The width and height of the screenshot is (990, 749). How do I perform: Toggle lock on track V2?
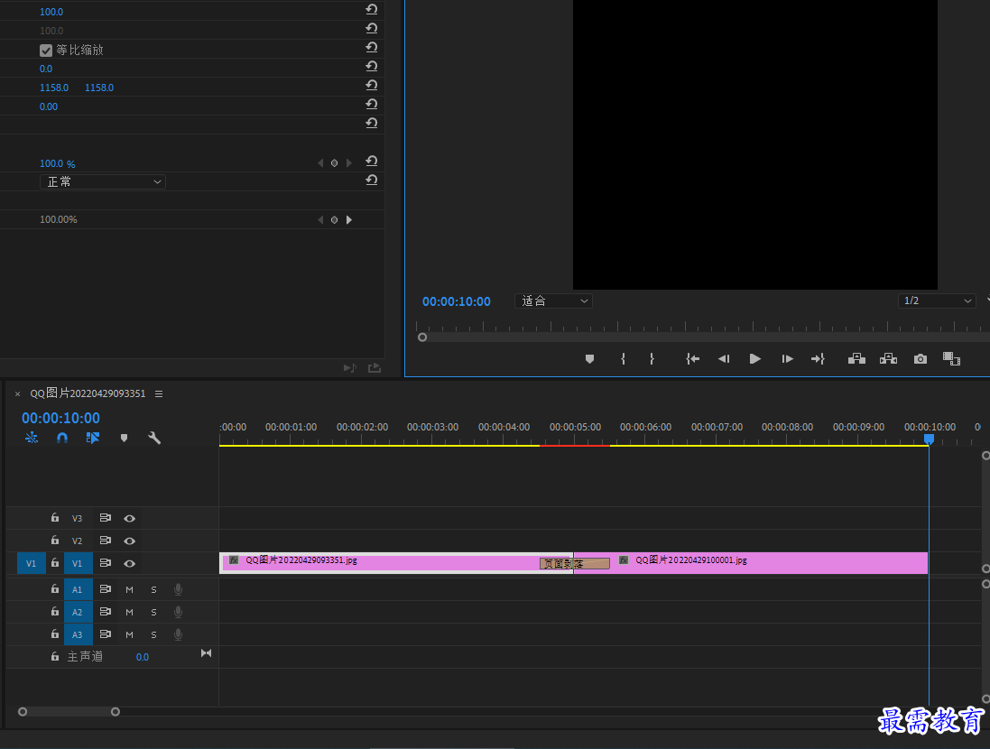coord(55,541)
